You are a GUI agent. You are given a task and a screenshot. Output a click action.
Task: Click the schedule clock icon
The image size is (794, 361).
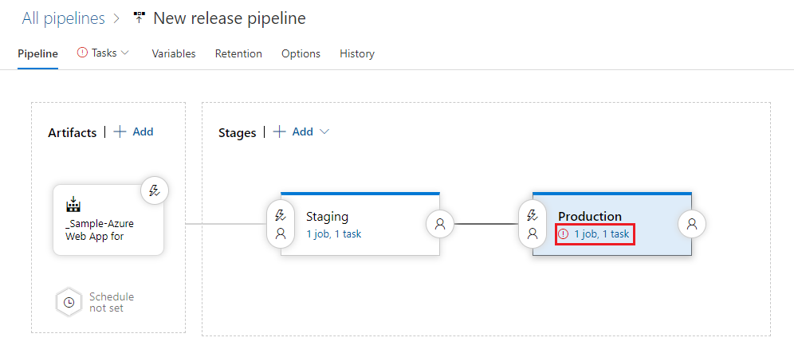[69, 302]
